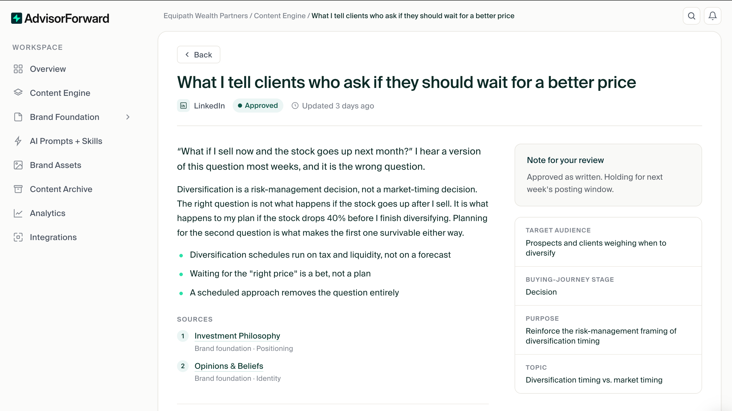Click the Brand Foundation document icon
Viewport: 732px width, 411px height.
(x=18, y=117)
